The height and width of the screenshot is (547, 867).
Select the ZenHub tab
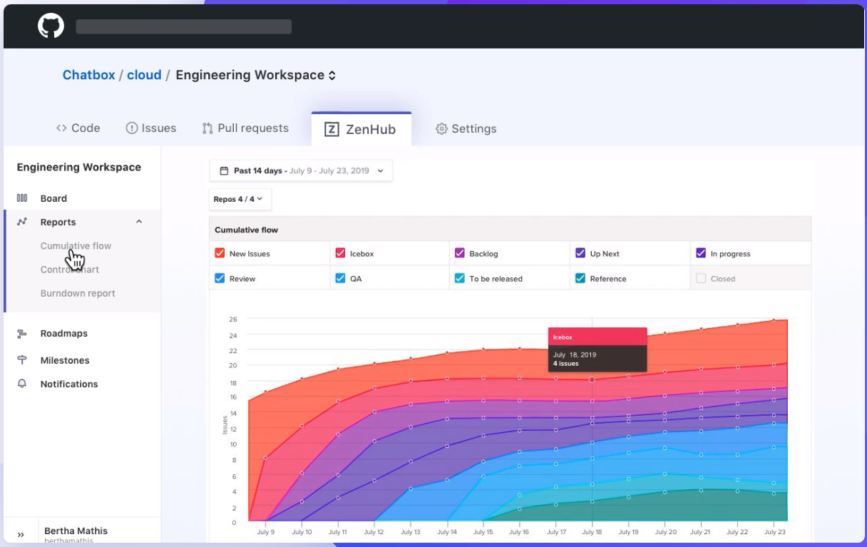361,129
